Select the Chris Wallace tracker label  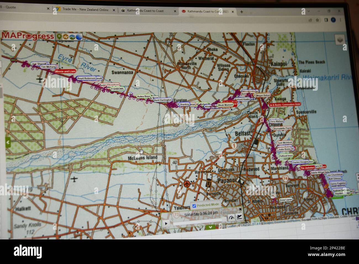276,121
